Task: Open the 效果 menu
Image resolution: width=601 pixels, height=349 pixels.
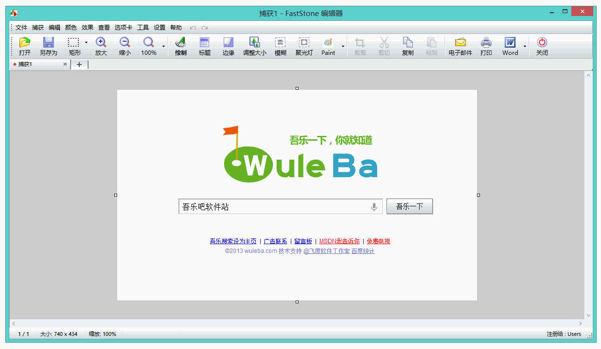Action: (x=88, y=28)
